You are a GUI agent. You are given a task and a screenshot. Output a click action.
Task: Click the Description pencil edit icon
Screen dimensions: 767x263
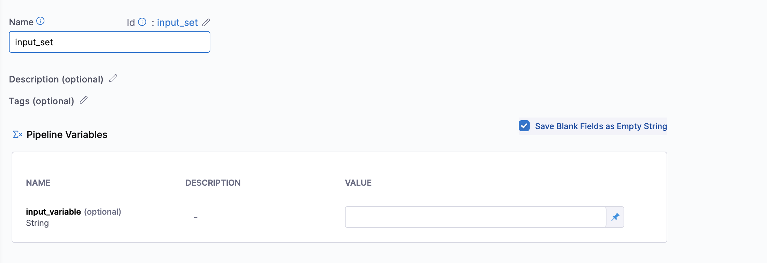[x=113, y=78]
